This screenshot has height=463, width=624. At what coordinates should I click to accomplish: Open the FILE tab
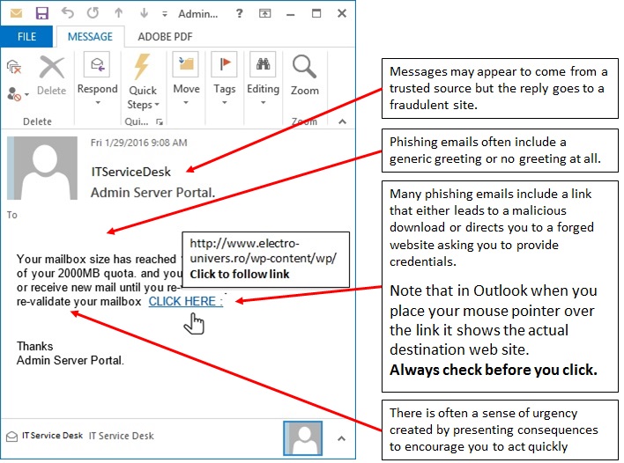click(x=26, y=37)
